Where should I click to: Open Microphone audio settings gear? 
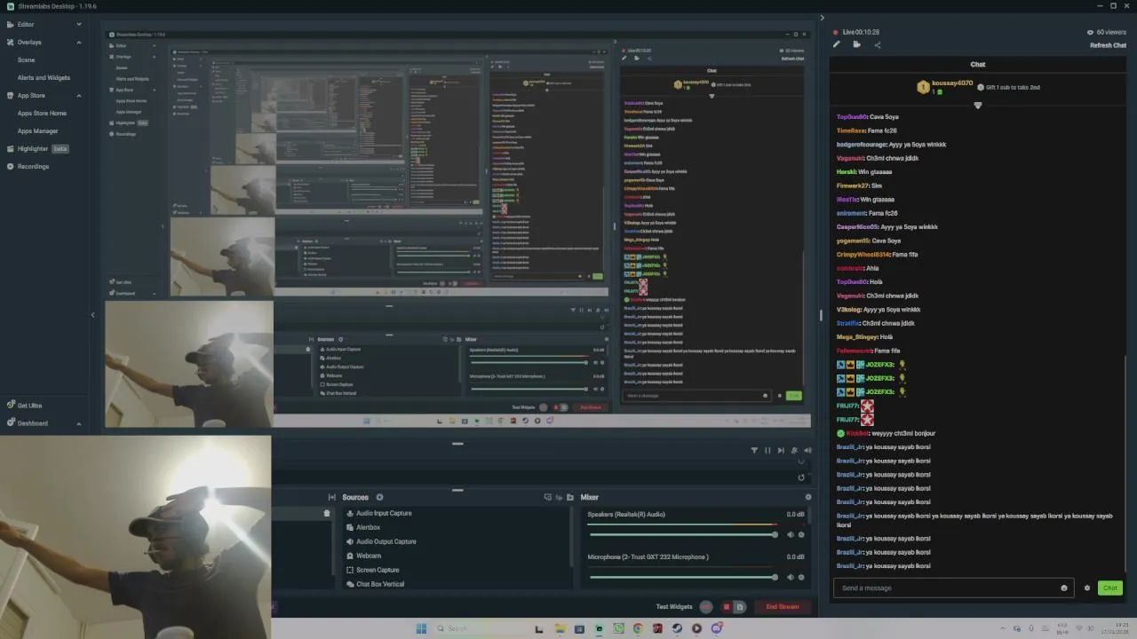[801, 577]
